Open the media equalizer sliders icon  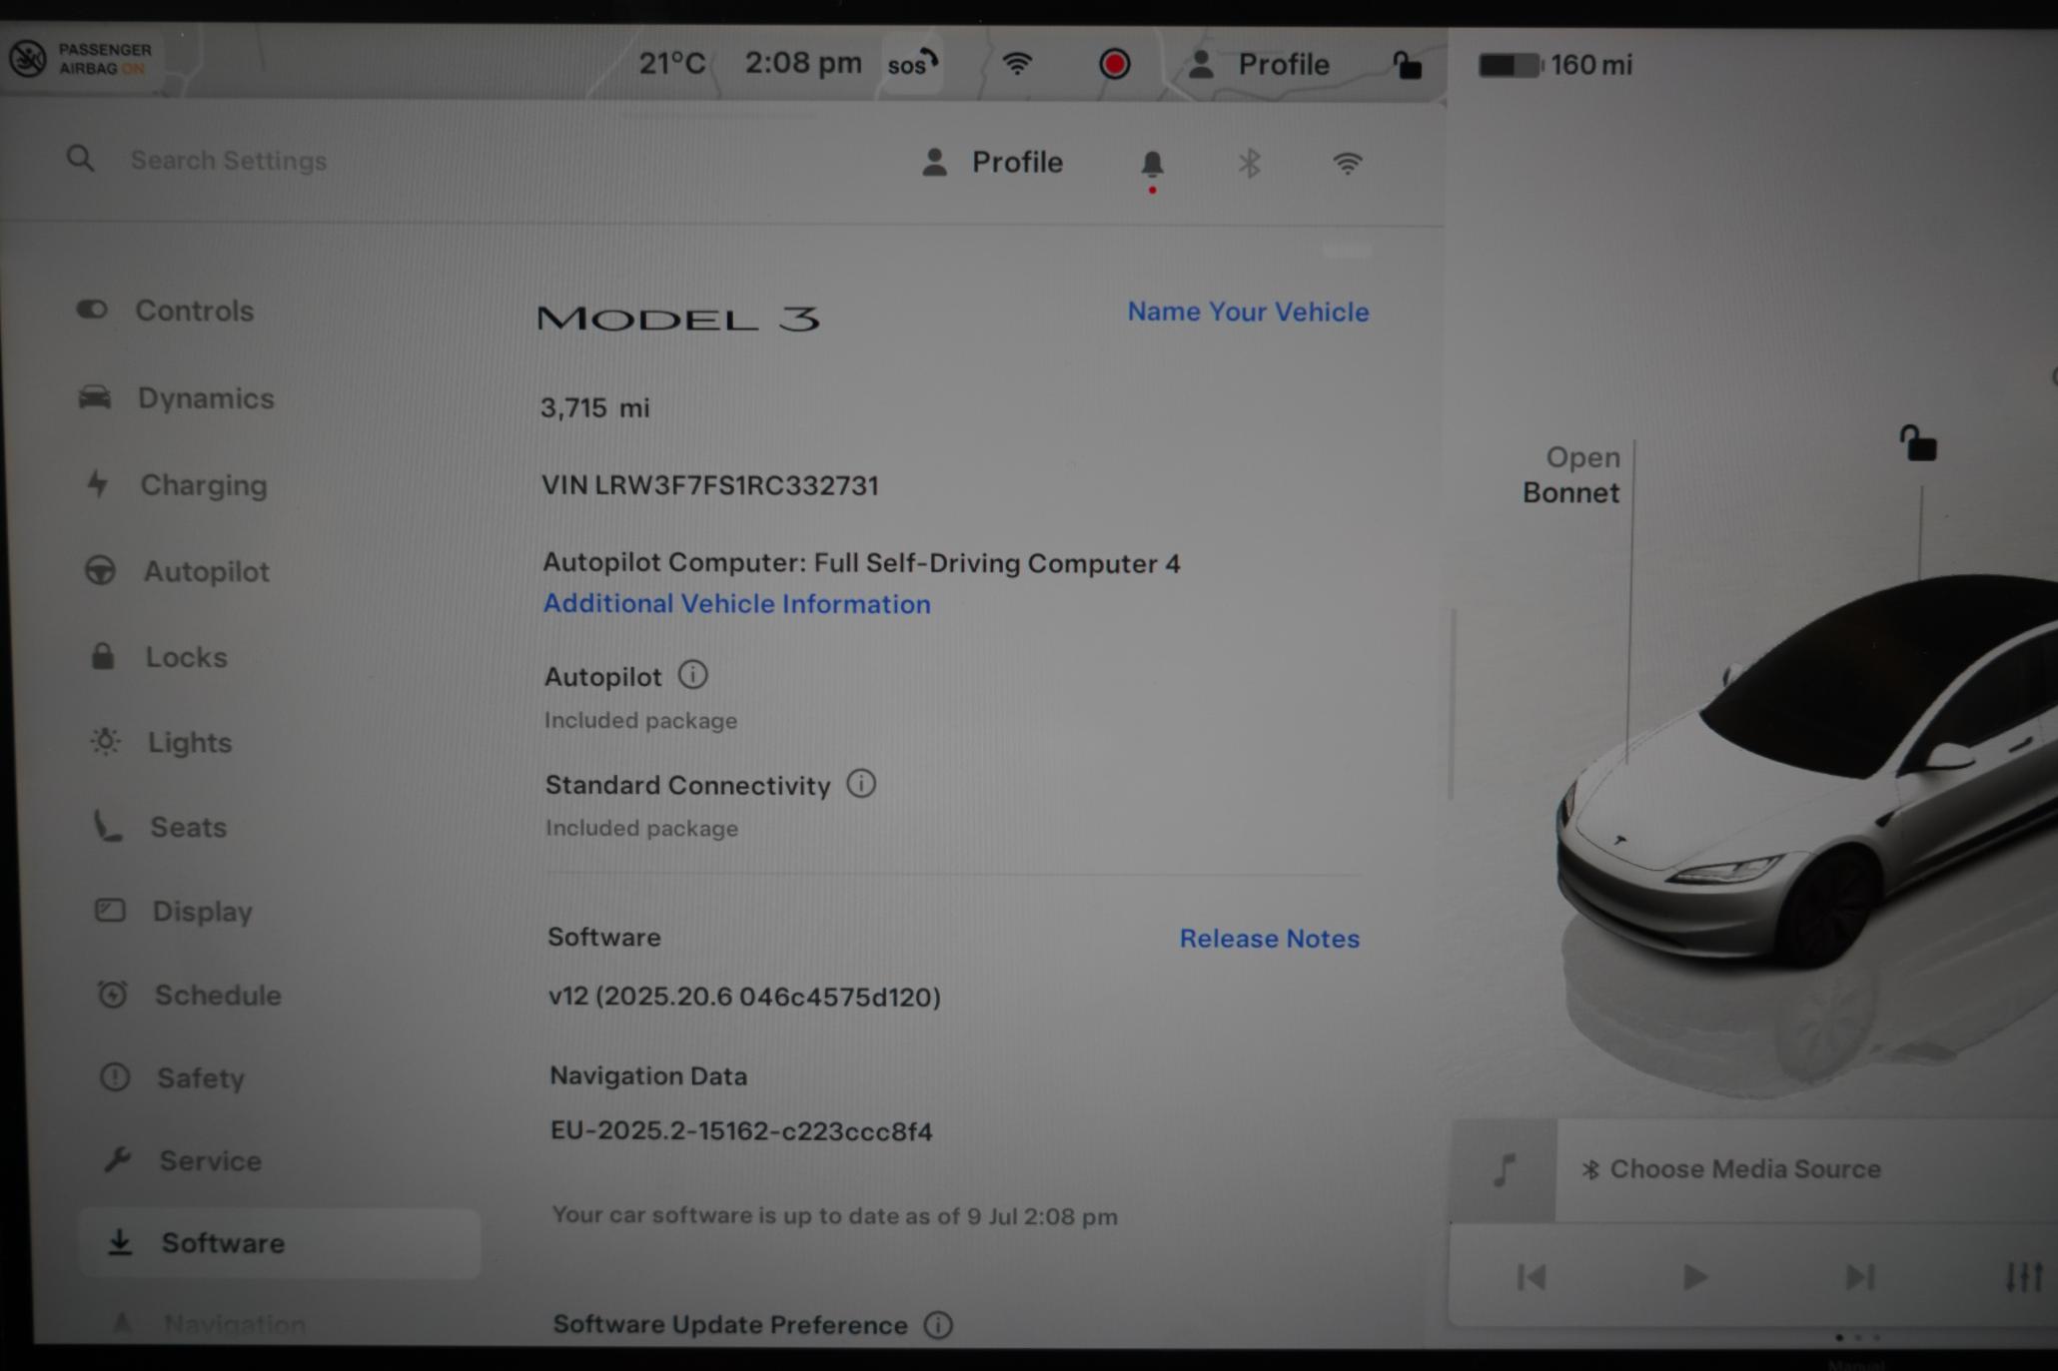pyautogui.click(x=2025, y=1277)
